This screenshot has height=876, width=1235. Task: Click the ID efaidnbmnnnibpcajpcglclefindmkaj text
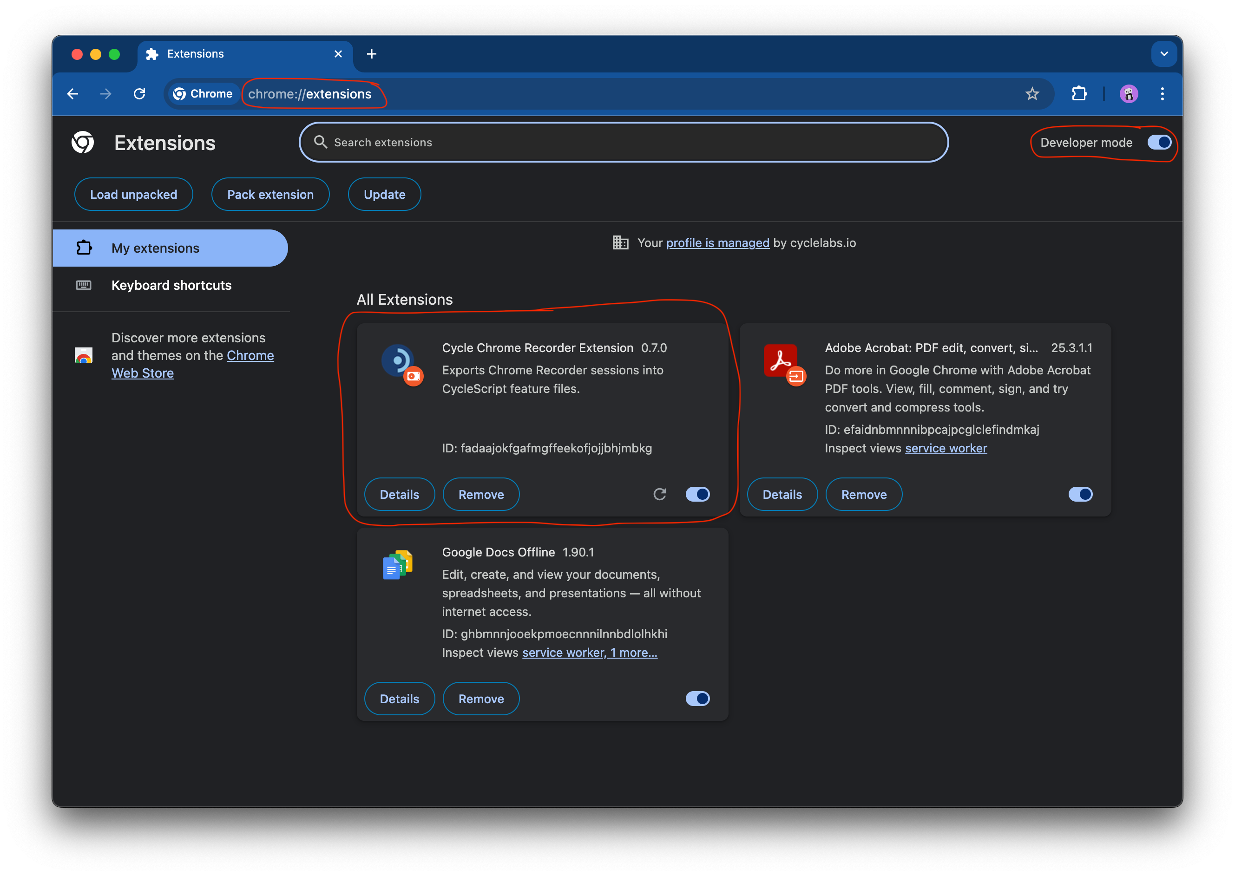point(931,430)
